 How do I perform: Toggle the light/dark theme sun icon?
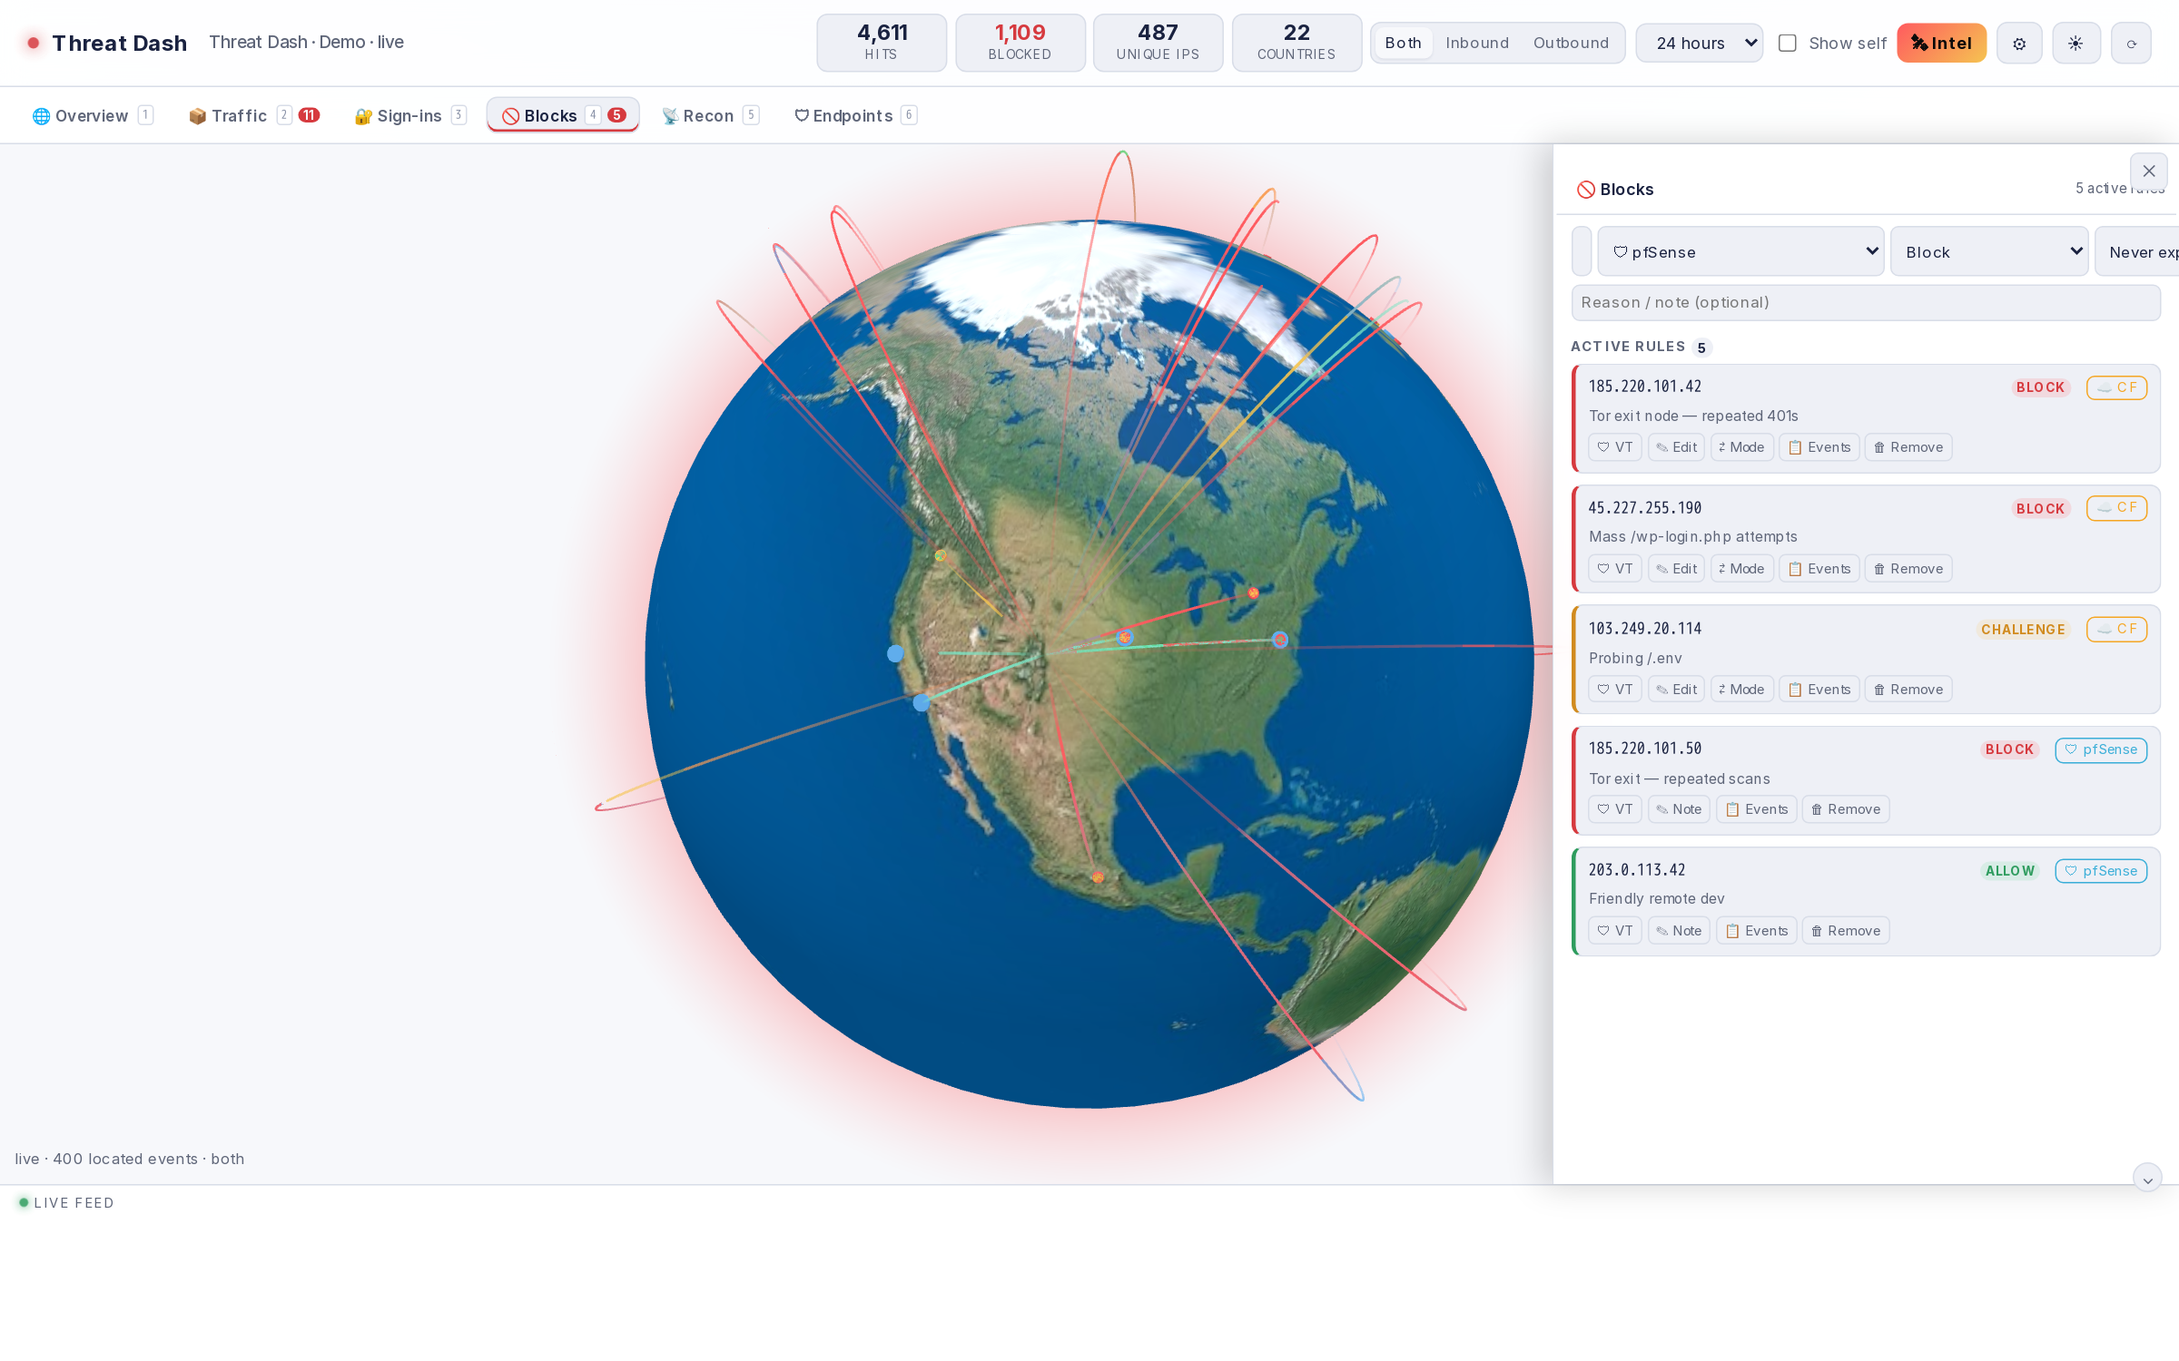(x=2075, y=44)
